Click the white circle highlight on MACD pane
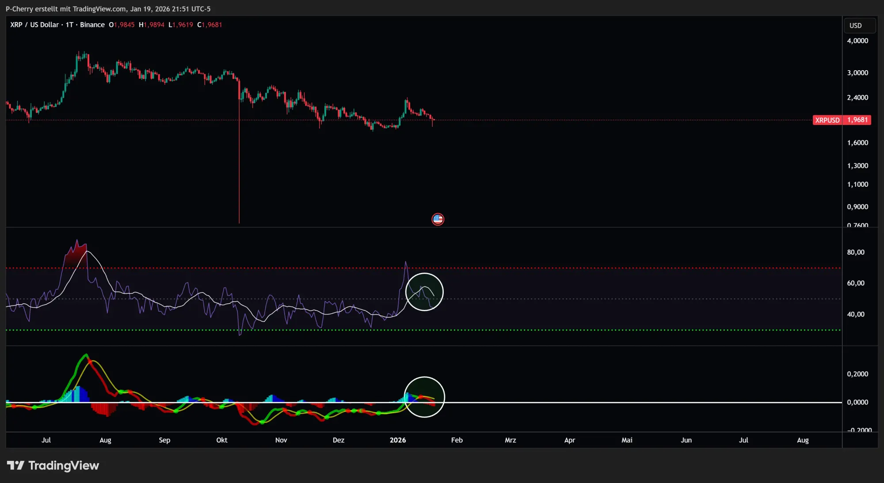The width and height of the screenshot is (884, 483). point(424,397)
